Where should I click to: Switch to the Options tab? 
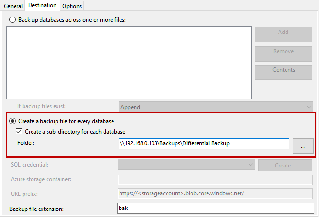(72, 6)
